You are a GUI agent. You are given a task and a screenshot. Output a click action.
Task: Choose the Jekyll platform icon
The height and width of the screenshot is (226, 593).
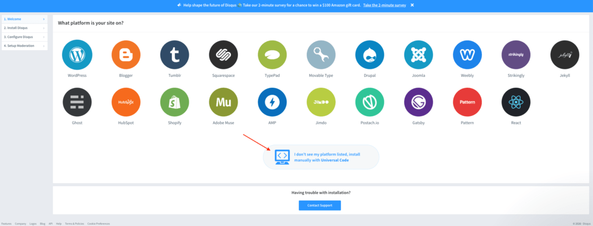565,55
